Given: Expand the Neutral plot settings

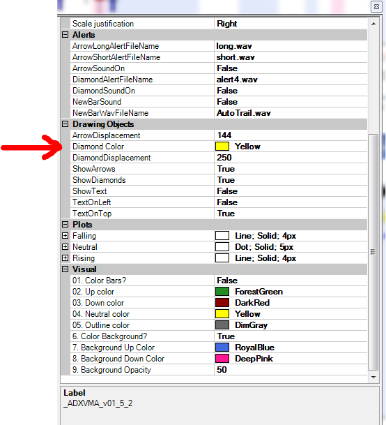Looking at the screenshot, I should pyautogui.click(x=65, y=246).
